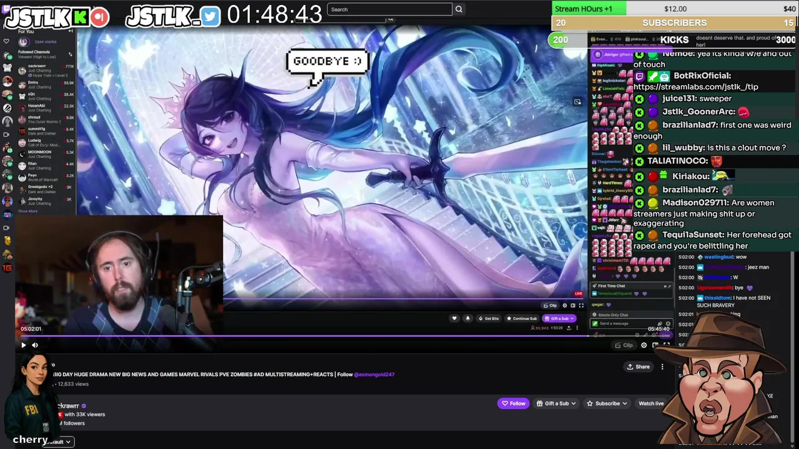Click the inner stream pop-out corner icon
Image resolution: width=799 pixels, height=449 pixels.
pos(577,102)
